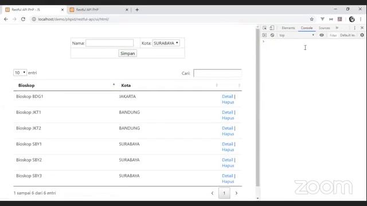Open console settings gear icon

coord(362,35)
